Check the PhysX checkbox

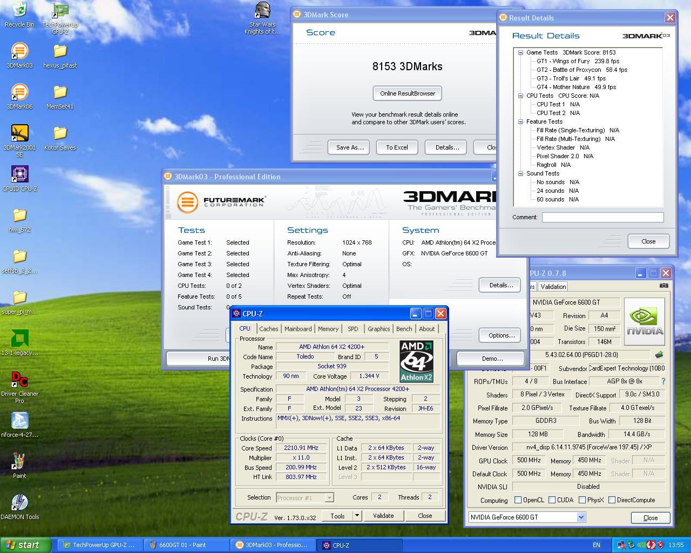[x=582, y=500]
